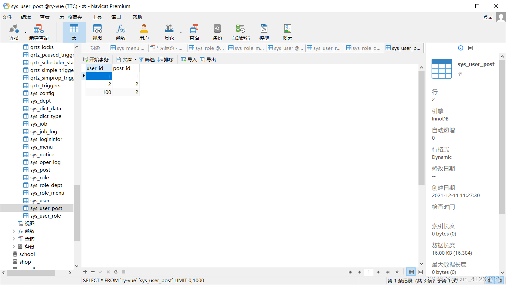
Task: Open the Backup (备份) toolbar icon
Action: click(x=217, y=32)
